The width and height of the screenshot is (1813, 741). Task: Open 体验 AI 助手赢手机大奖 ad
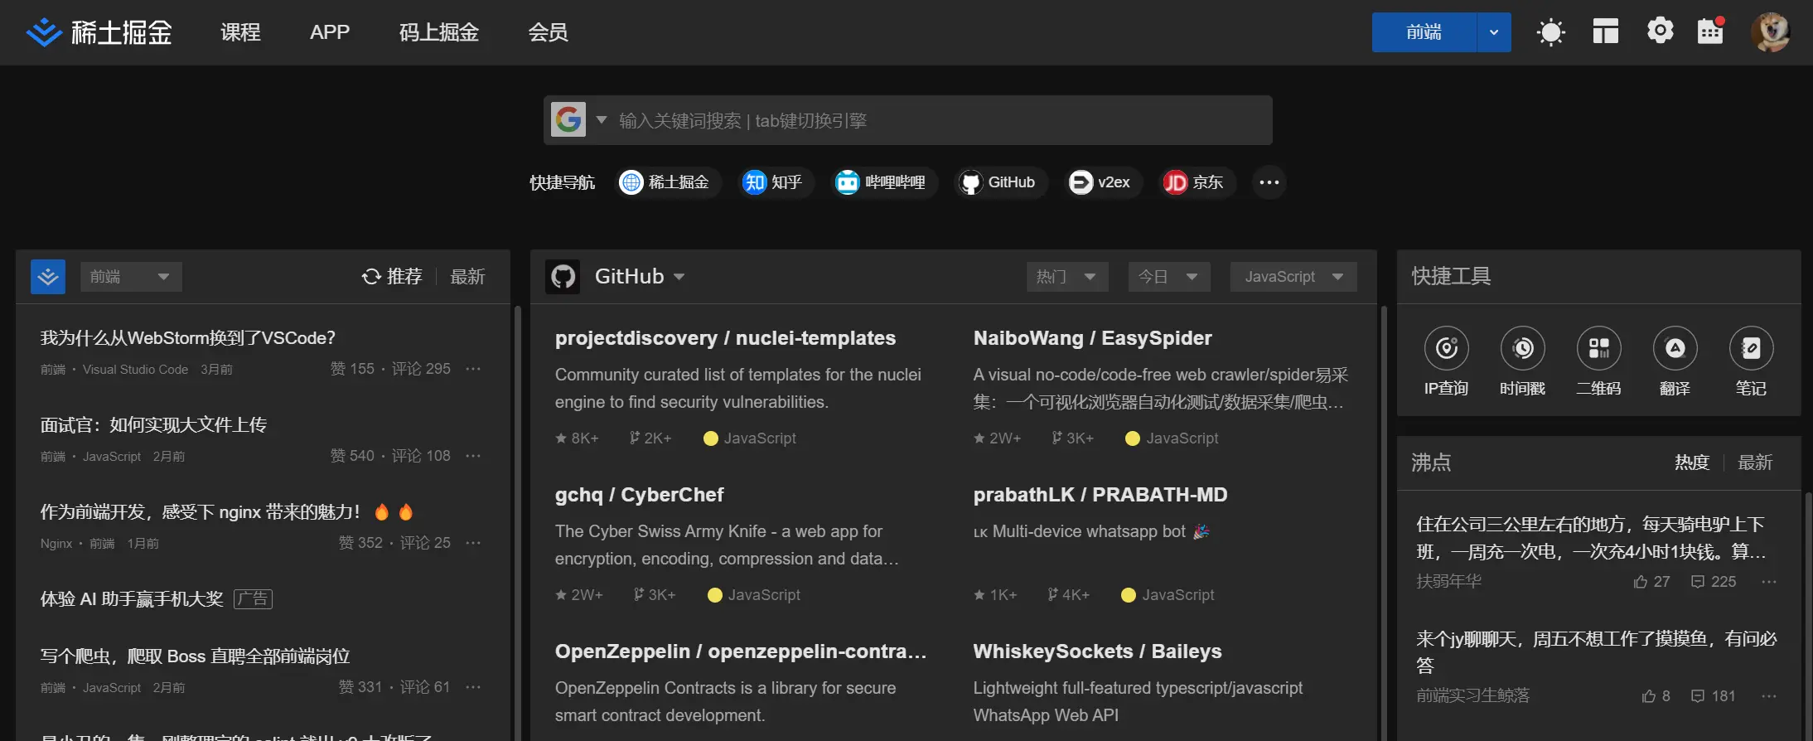[133, 598]
